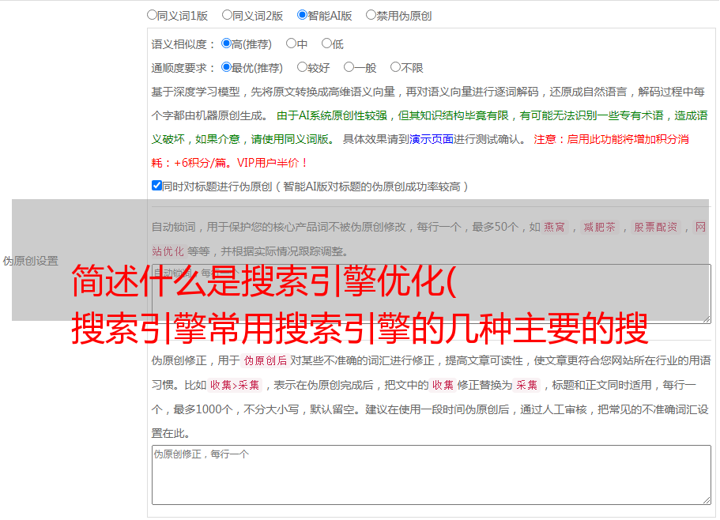The height and width of the screenshot is (520, 720).
Task: Click the 伪原创后 highlighted tag
Action: tap(266, 360)
